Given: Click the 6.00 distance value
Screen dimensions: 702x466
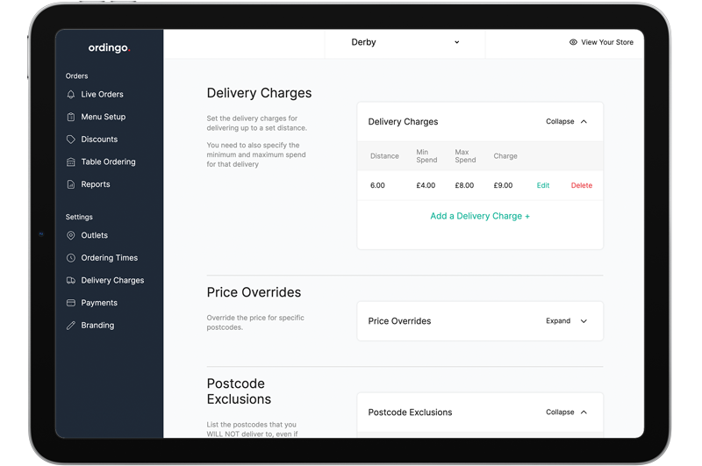Looking at the screenshot, I should point(377,185).
